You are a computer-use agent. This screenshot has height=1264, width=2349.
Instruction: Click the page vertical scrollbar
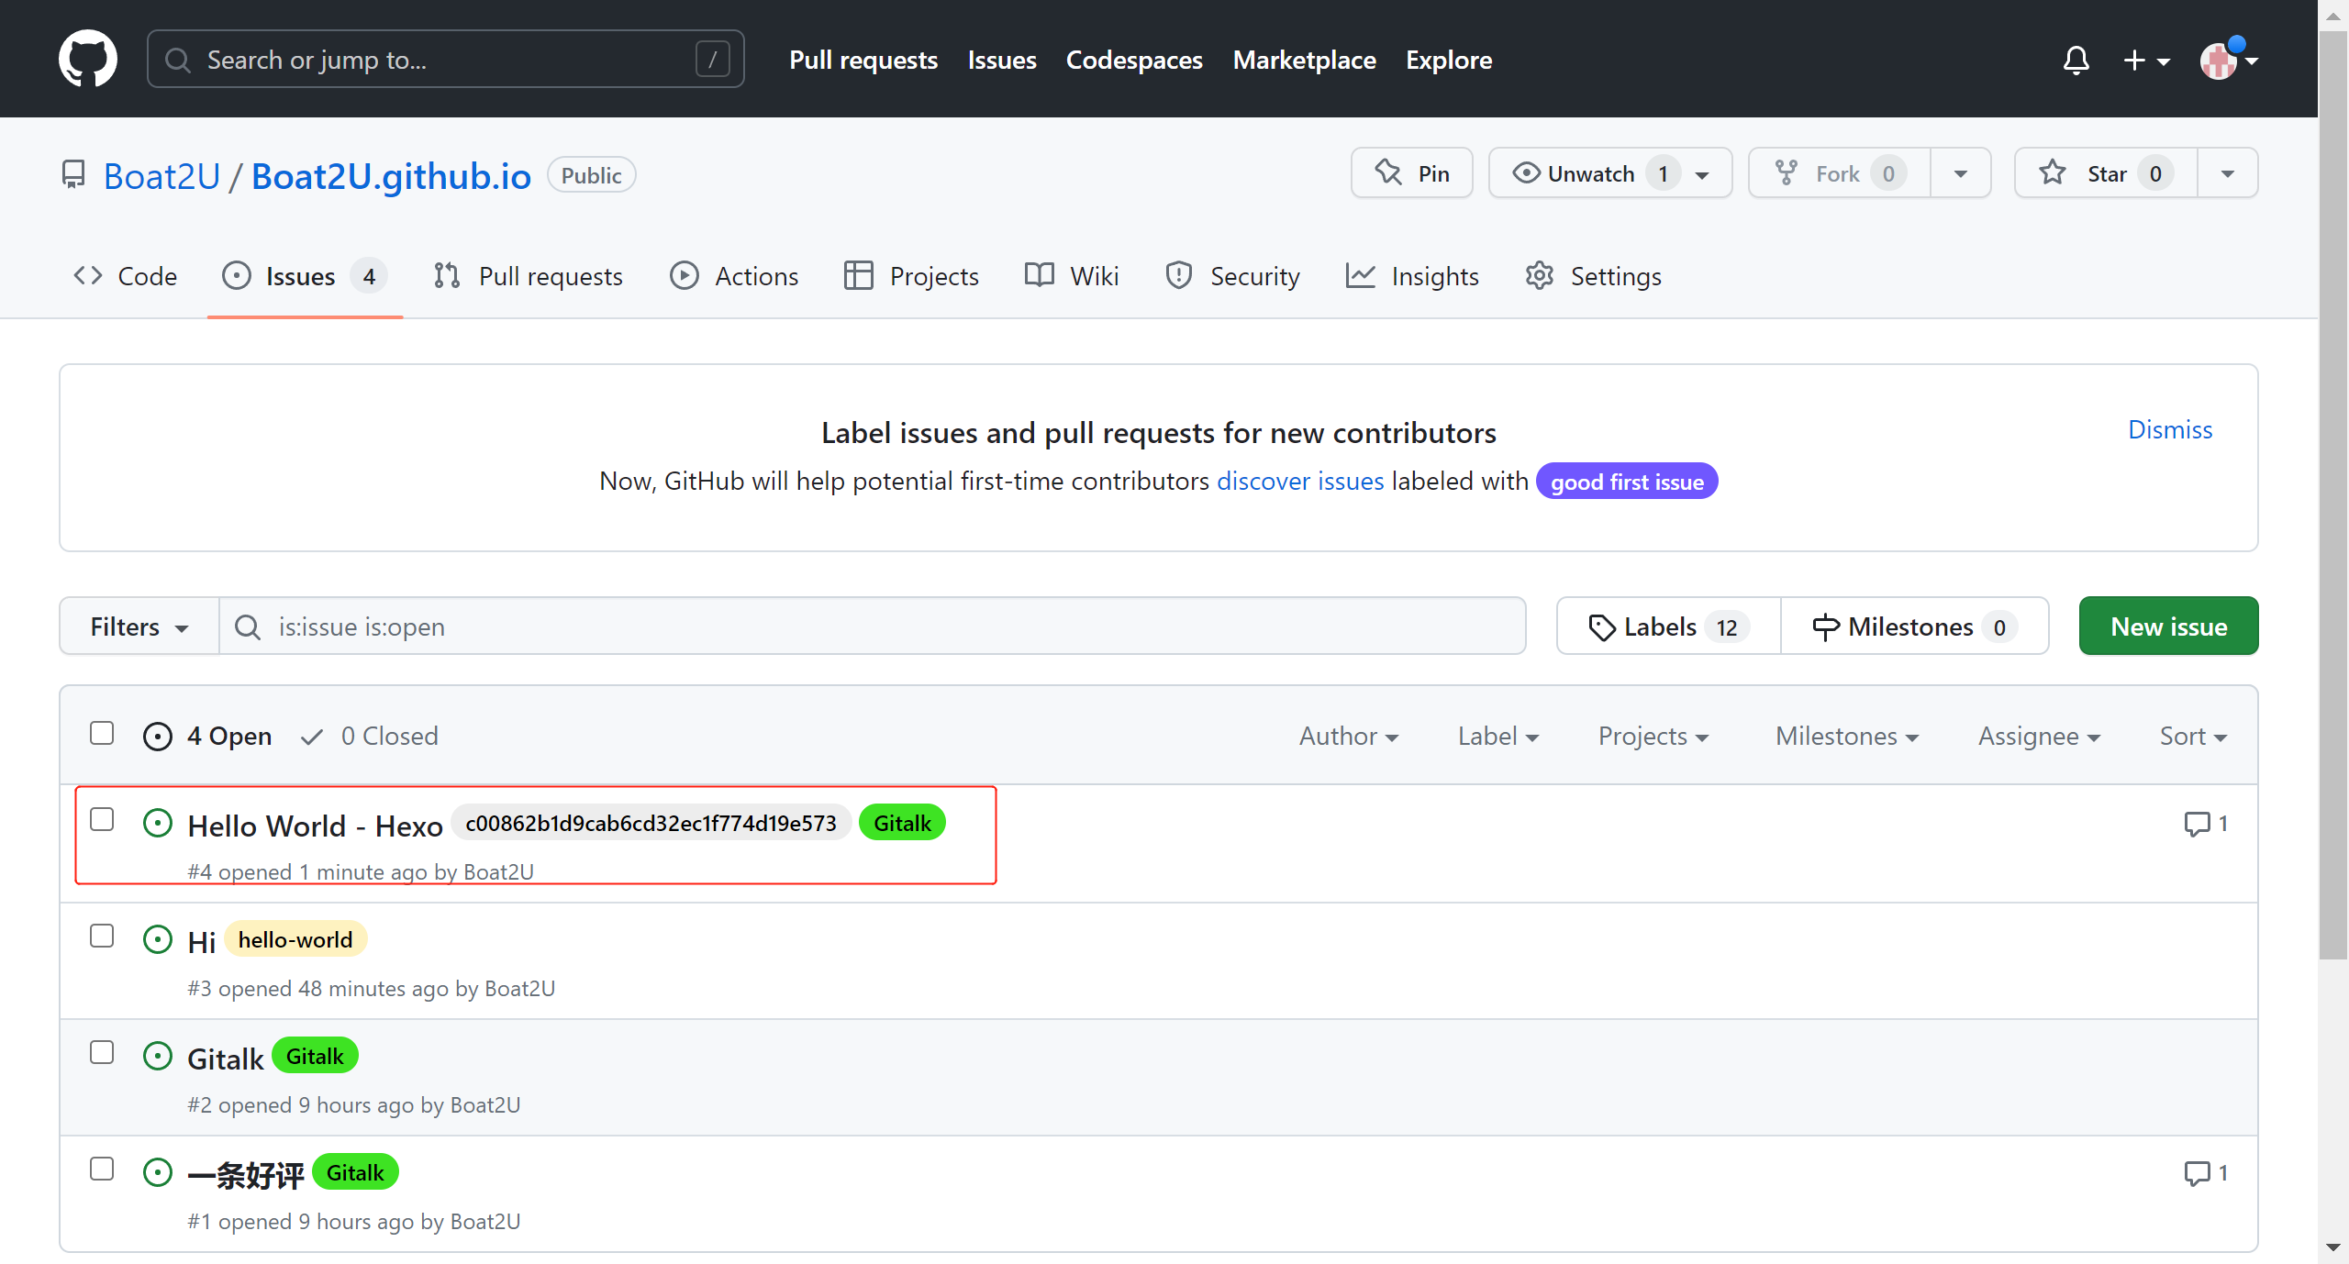coord(2333,495)
